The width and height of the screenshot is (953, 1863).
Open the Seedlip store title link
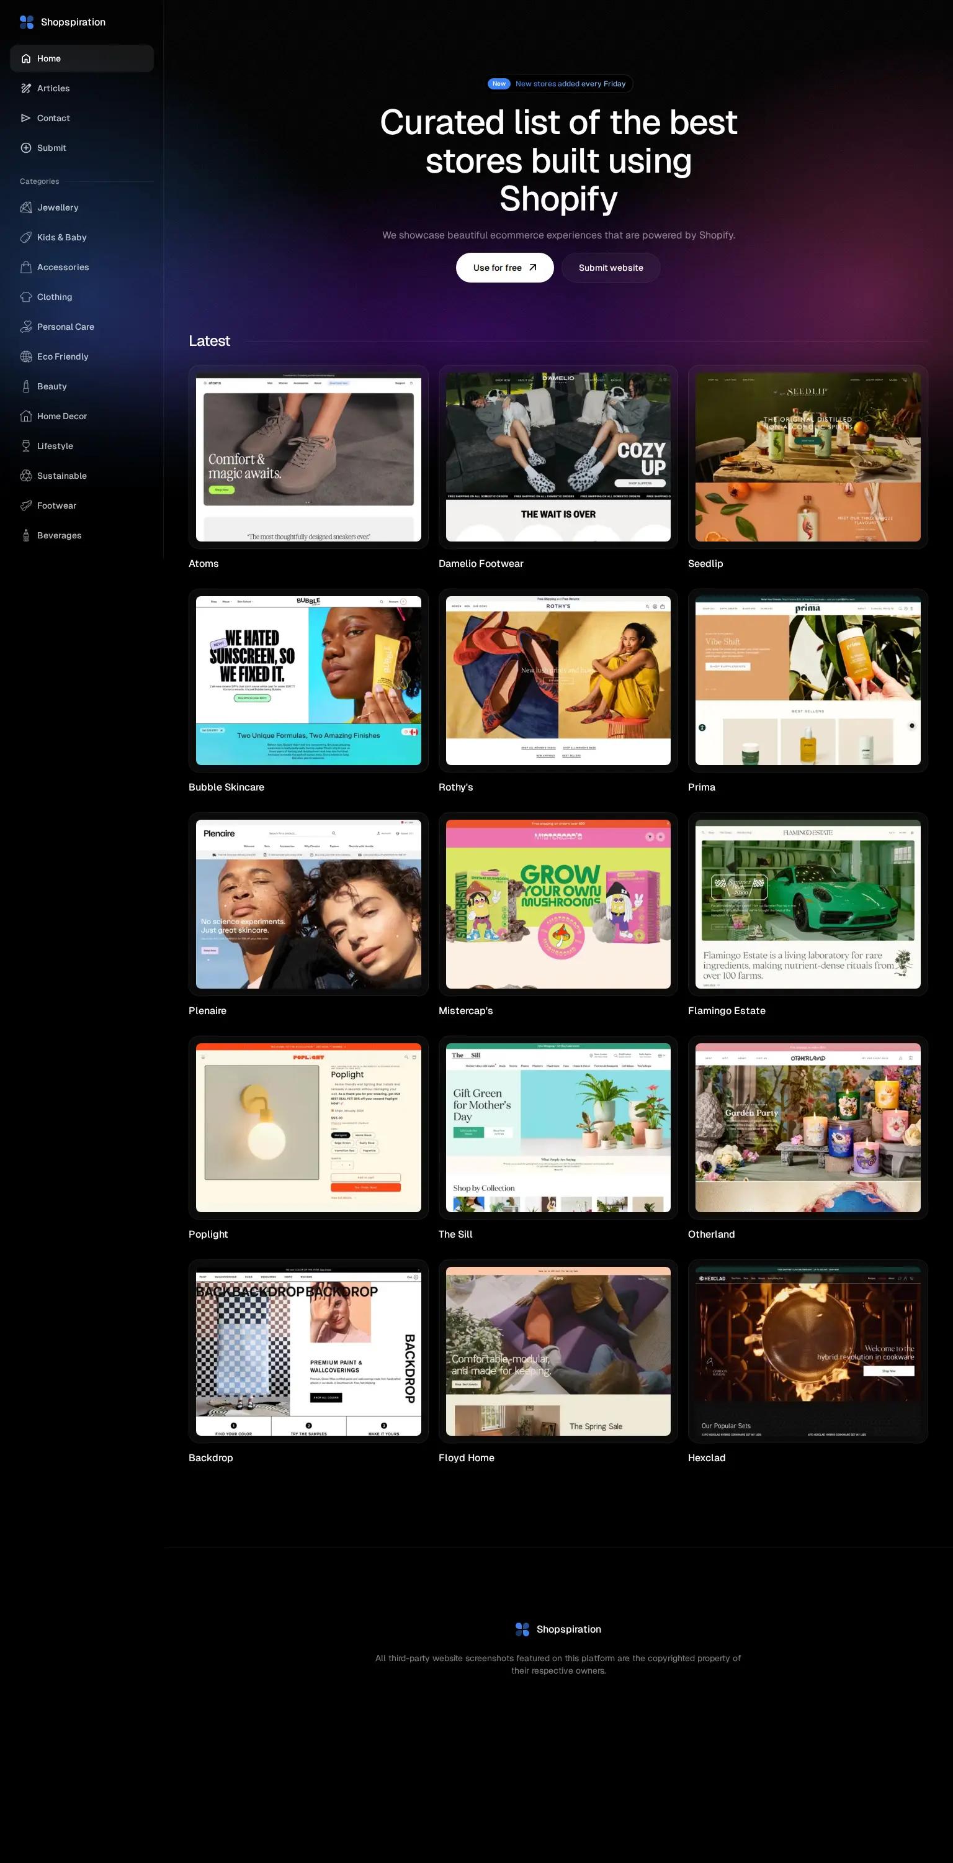coord(705,563)
